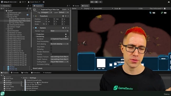Viewport: 171px width, 96px height.
Task: Switch to the Animation tab
Action: (x=36, y=73)
